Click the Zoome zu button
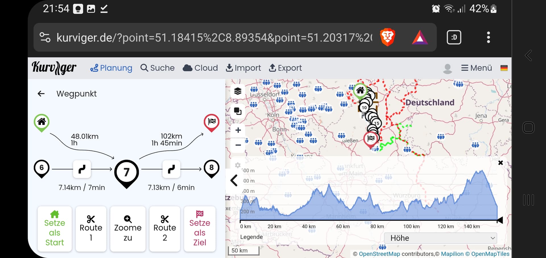This screenshot has height=258, width=546. pos(128,229)
